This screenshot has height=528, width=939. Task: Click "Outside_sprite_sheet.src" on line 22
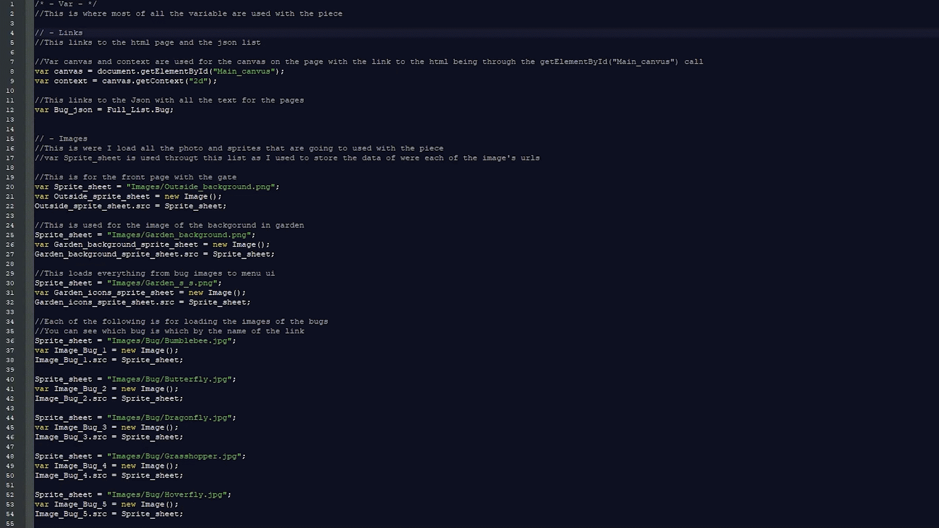pos(92,206)
